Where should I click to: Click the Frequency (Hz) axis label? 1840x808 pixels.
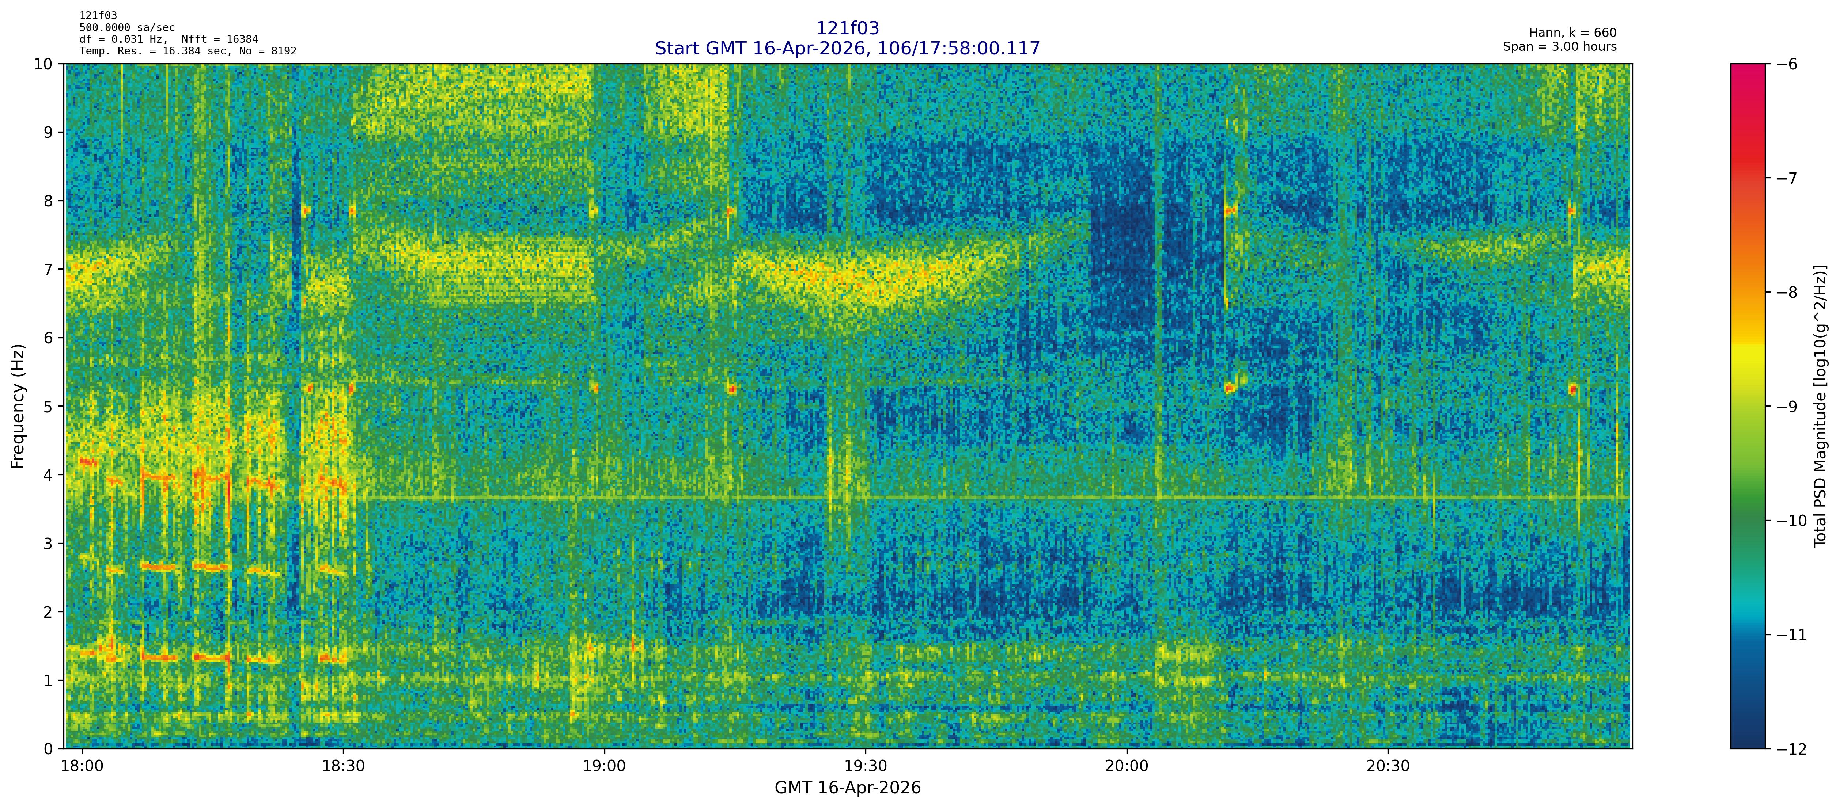[x=18, y=406]
